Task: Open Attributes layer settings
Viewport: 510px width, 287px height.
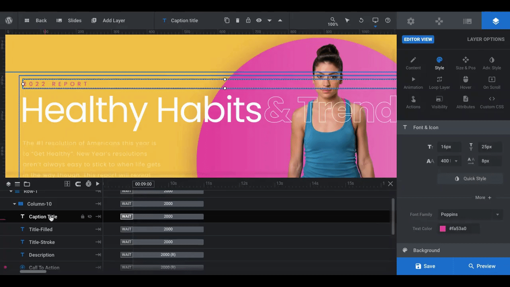Action: point(465,102)
